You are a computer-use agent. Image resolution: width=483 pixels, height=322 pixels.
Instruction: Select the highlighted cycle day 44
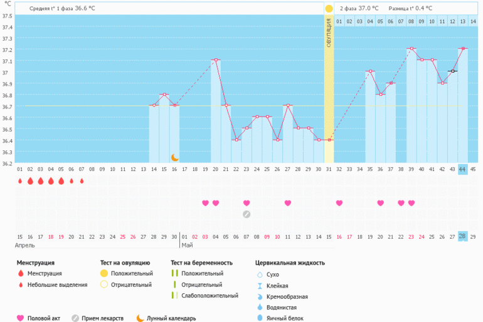click(462, 169)
